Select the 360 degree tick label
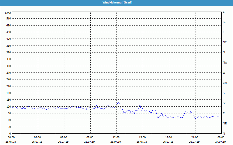Screen dimensions: 233x145 tap(8, 52)
